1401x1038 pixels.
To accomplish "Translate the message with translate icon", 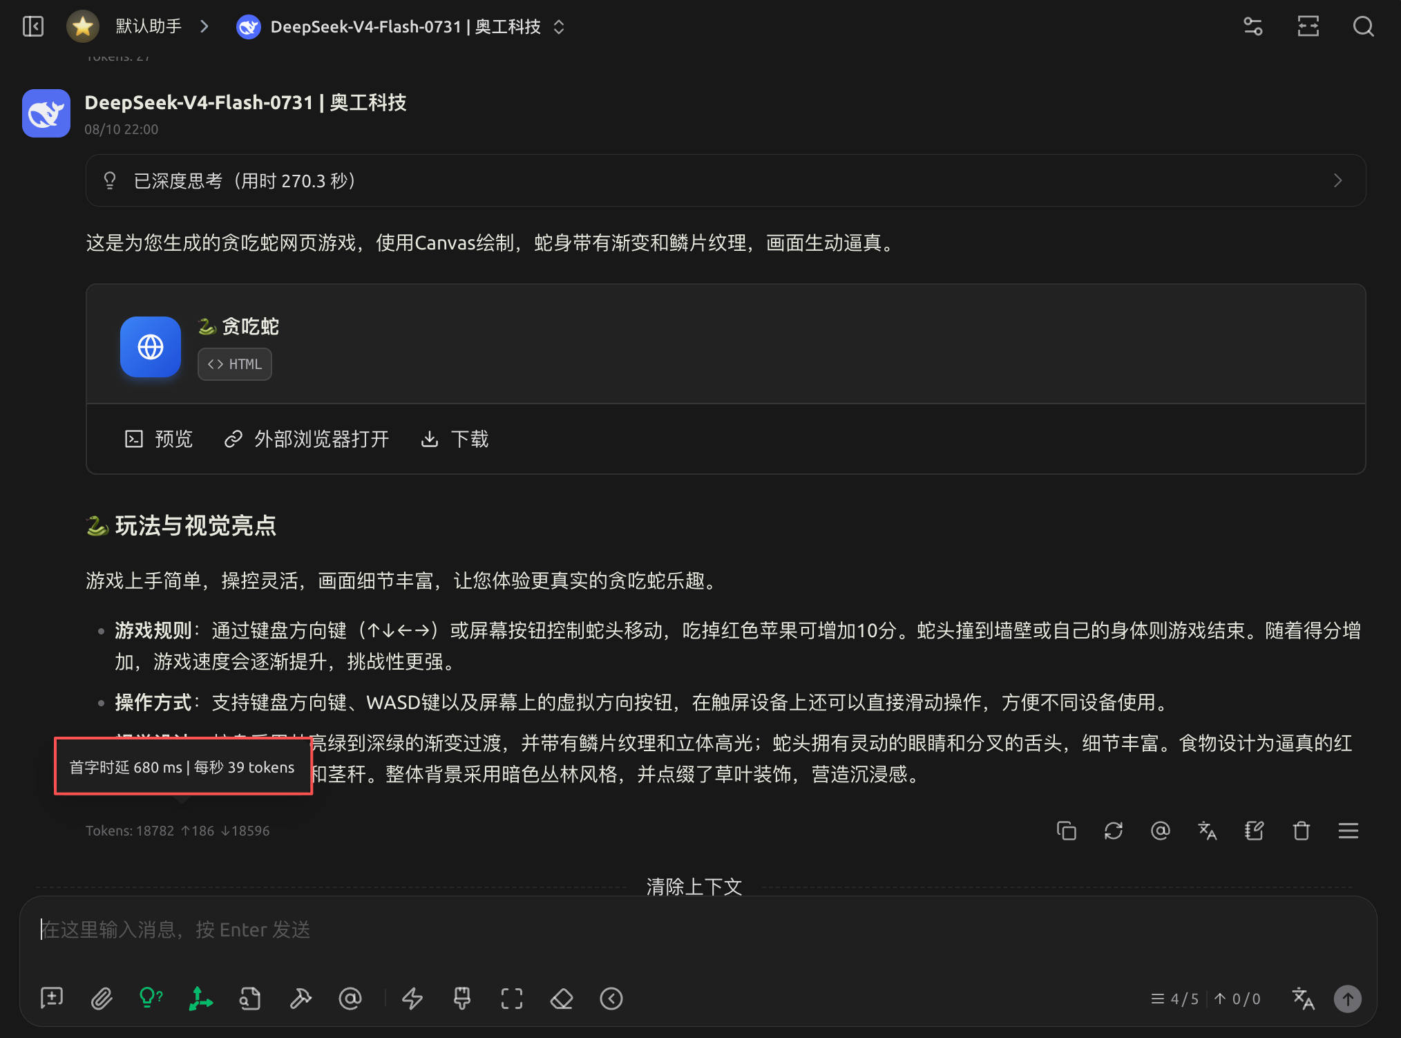I will click(x=1208, y=831).
